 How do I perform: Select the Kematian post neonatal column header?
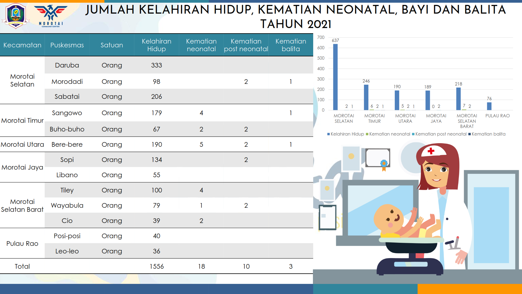pos(246,45)
